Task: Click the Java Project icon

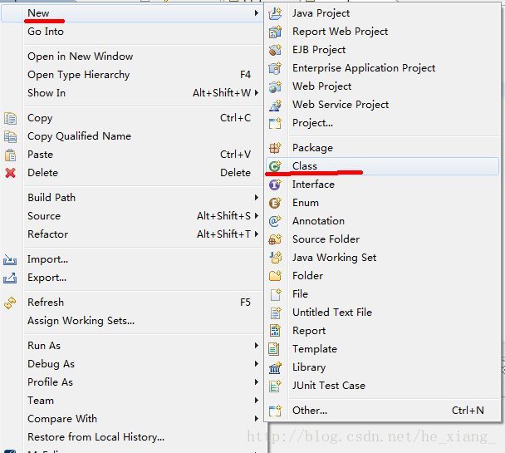Action: (275, 13)
